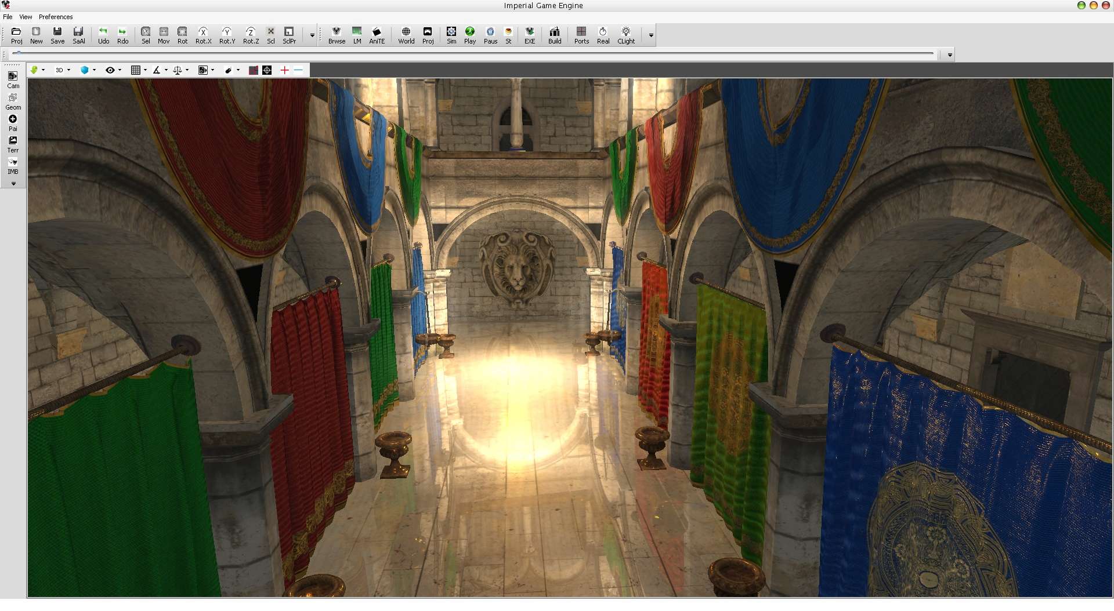Open the Proj picture icon beside World
1114x611 pixels.
click(x=428, y=35)
